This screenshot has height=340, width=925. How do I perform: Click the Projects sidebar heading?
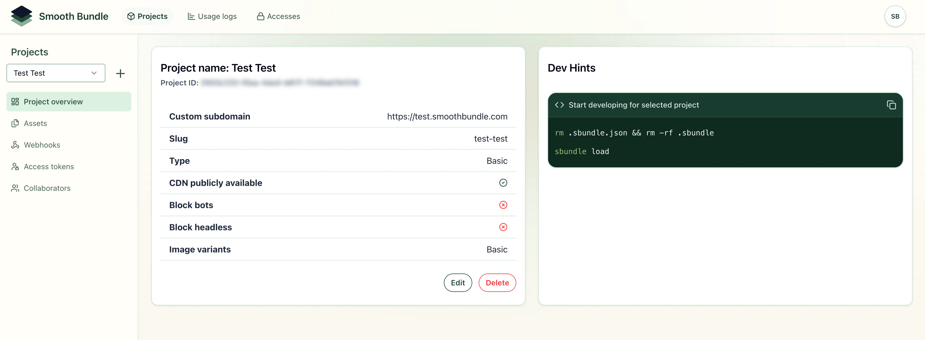click(x=29, y=52)
